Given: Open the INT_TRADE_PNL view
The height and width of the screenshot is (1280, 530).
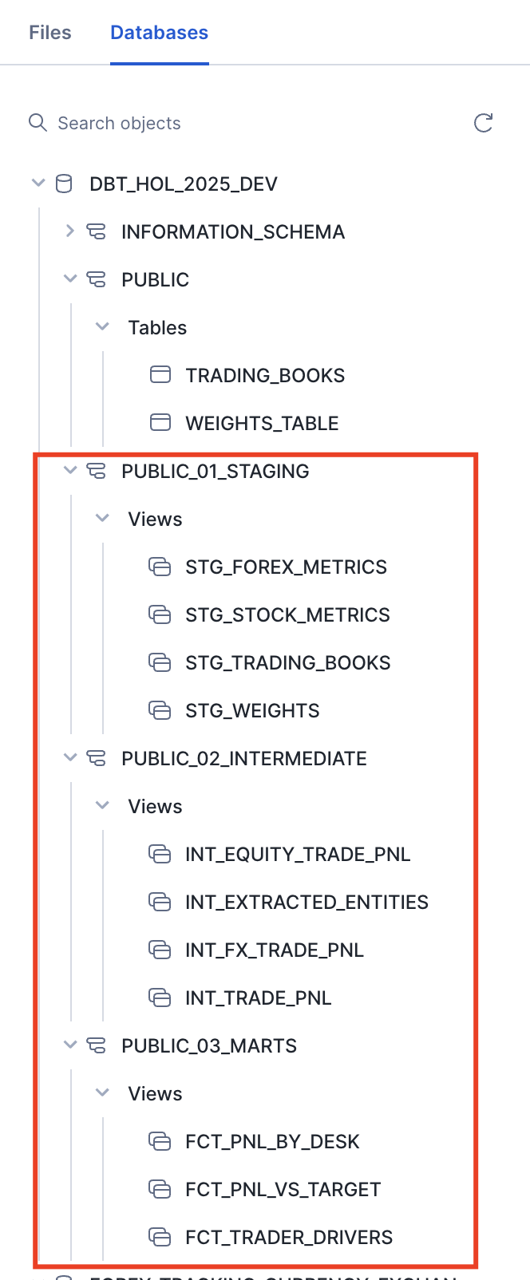Looking at the screenshot, I should [258, 998].
